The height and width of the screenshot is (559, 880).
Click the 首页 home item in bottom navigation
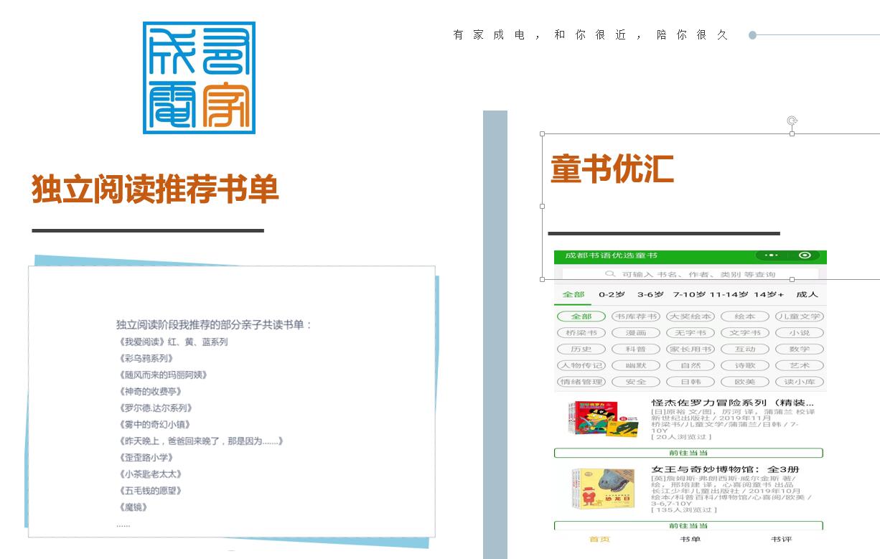coord(599,539)
